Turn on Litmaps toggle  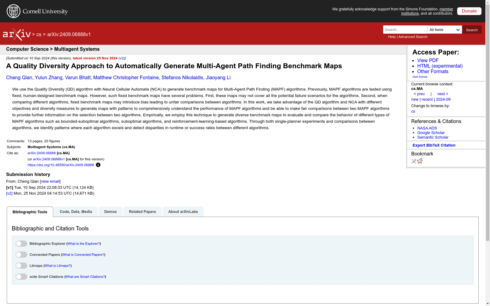[x=21, y=266]
